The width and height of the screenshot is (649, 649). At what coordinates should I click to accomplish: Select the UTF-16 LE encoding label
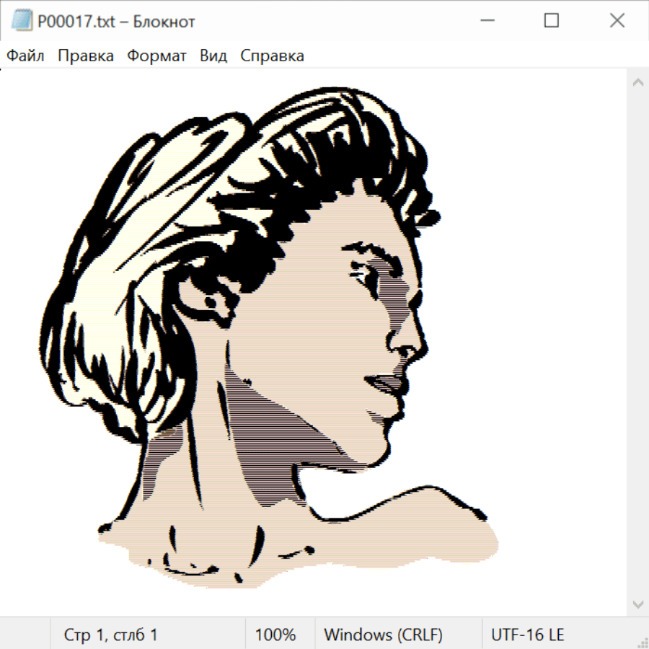tap(527, 635)
